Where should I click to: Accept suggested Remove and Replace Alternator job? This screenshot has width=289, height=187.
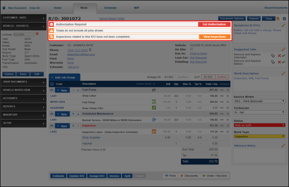pyautogui.click(x=283, y=55)
